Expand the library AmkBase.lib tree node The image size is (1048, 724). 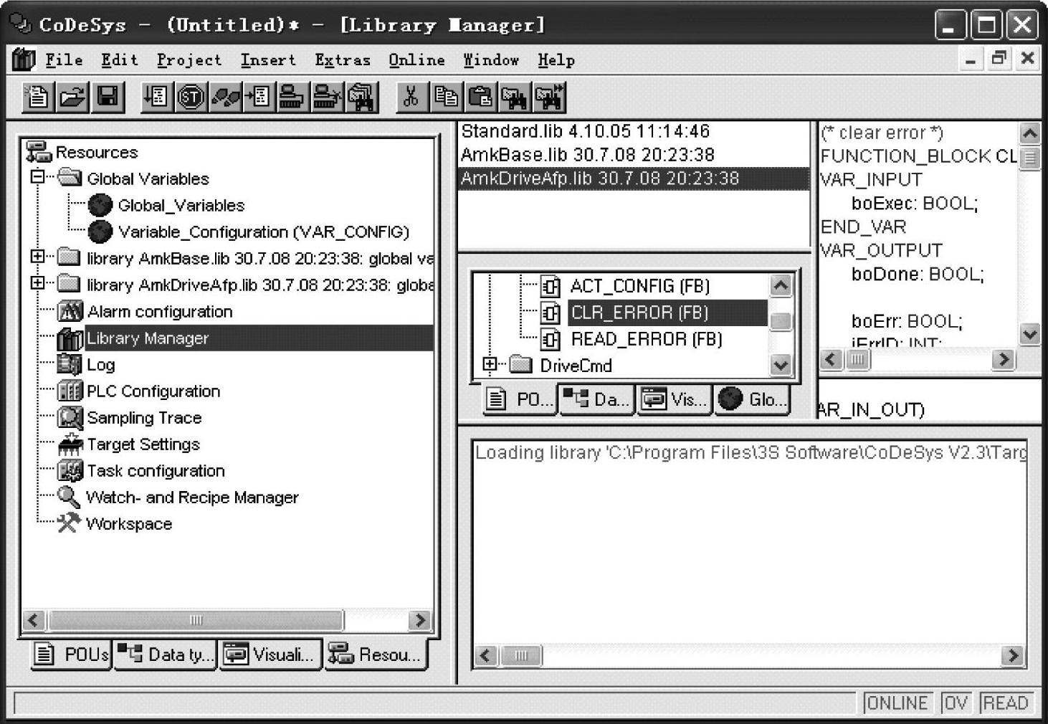(x=38, y=257)
